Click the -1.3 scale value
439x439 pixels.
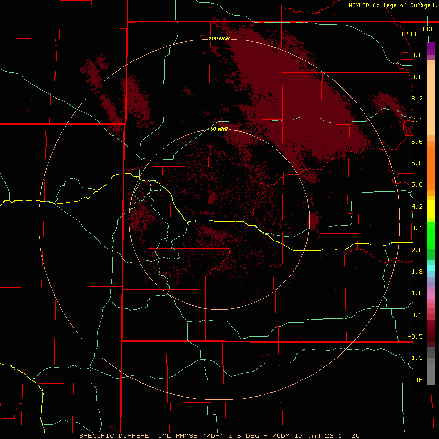tap(415, 358)
